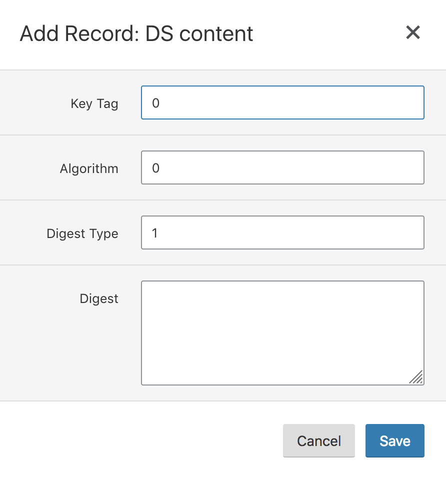446x479 pixels.
Task: Click the "Key Tag" field label
Action: point(94,103)
